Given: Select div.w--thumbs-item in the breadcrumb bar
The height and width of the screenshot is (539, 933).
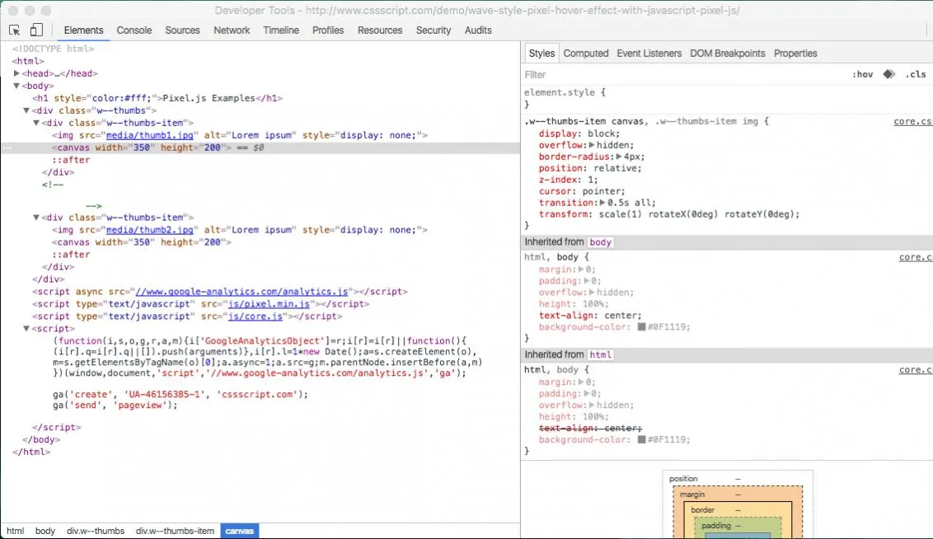Looking at the screenshot, I should [x=175, y=532].
